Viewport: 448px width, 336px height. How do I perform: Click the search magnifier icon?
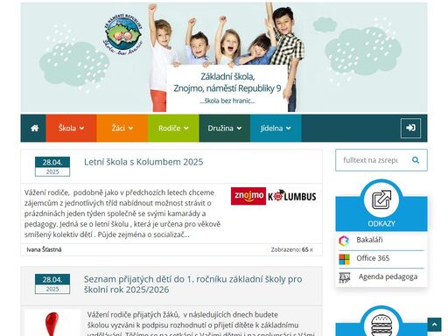(x=416, y=160)
